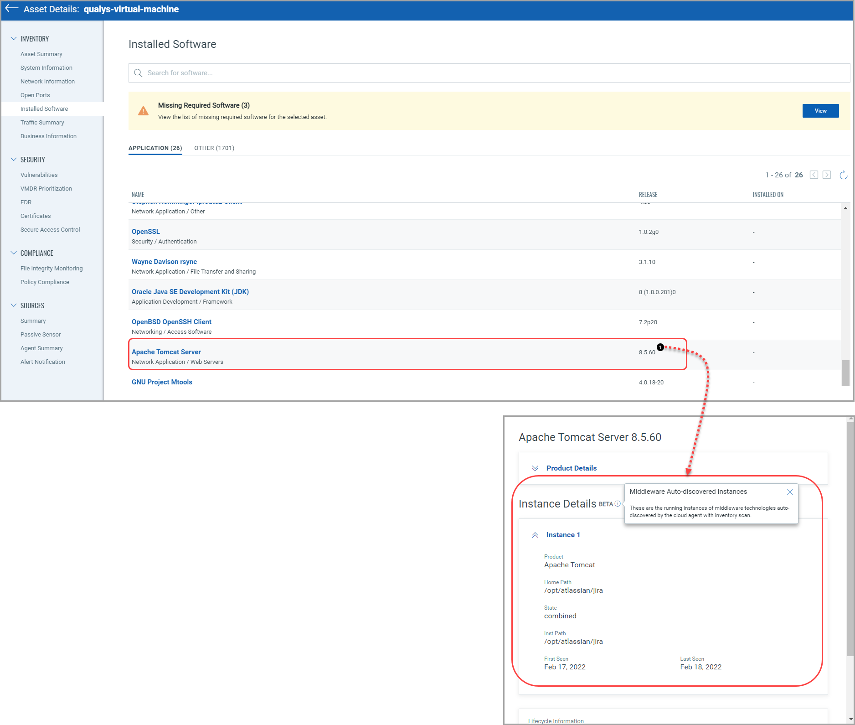Click the Lifecycle Information heading

[x=556, y=721]
